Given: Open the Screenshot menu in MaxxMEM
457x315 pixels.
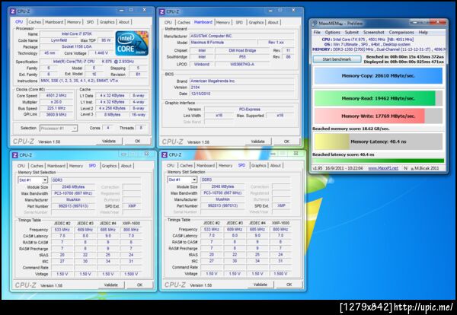Looking at the screenshot, I should (x=374, y=32).
